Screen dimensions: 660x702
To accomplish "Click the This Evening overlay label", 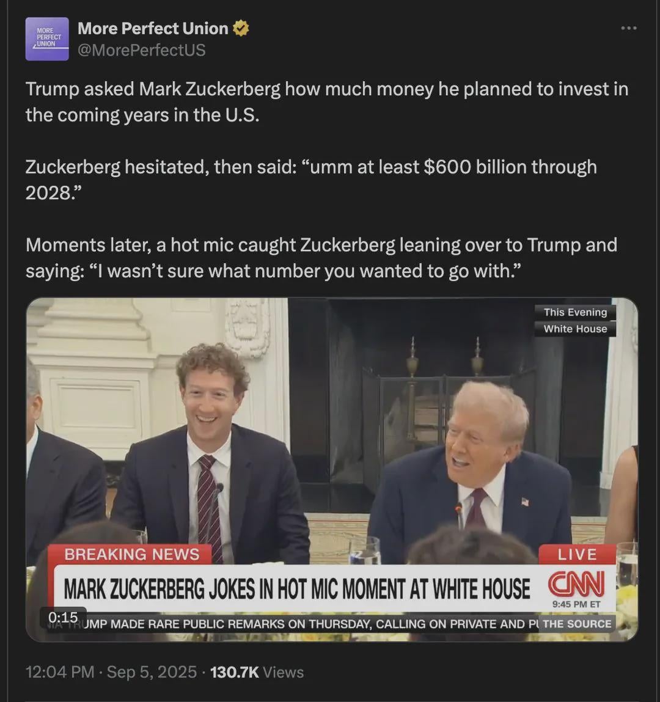I will 576,312.
